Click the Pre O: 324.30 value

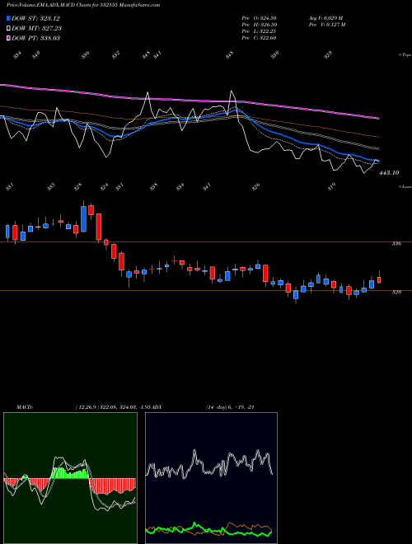point(259,17)
